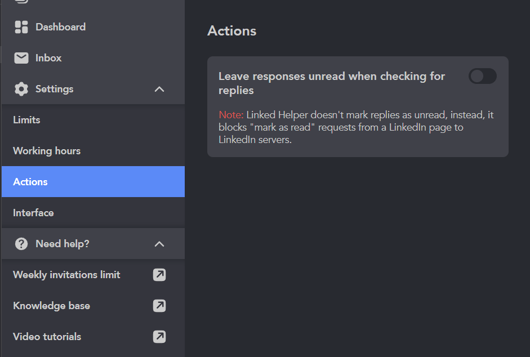Toggle Leave responses unread switch
530x357 pixels.
(482, 76)
